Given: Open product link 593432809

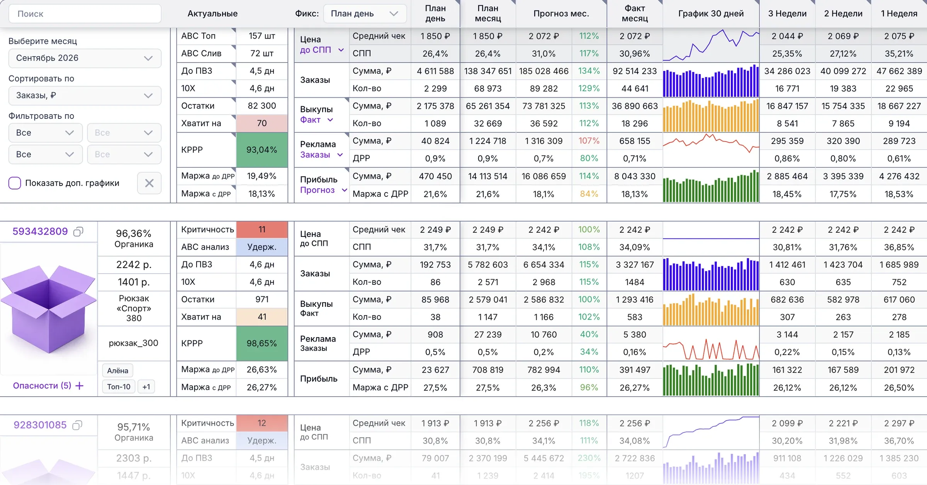Looking at the screenshot, I should tap(40, 232).
